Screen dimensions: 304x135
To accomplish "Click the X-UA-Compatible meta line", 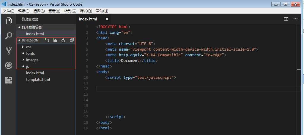I will (x=166, y=55).
